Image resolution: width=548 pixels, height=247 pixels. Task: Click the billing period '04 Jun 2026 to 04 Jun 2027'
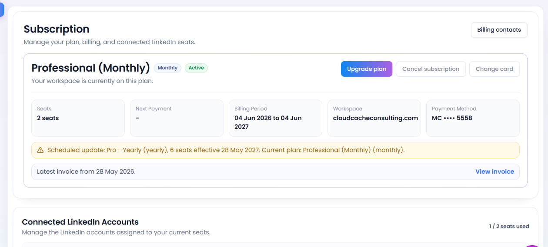click(x=268, y=122)
